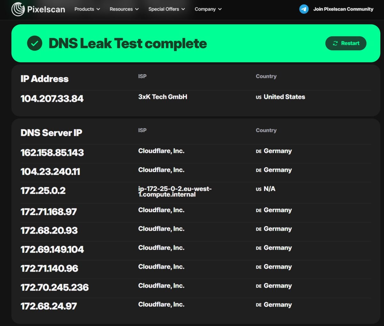Click Germany country for 104.23.240.11

pos(277,170)
